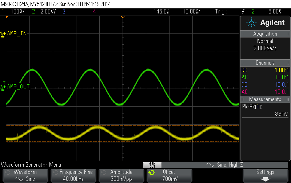This screenshot has height=183, width=291.
Task: Click the rotary knob icon on Offset softkey
Action: 151,172
